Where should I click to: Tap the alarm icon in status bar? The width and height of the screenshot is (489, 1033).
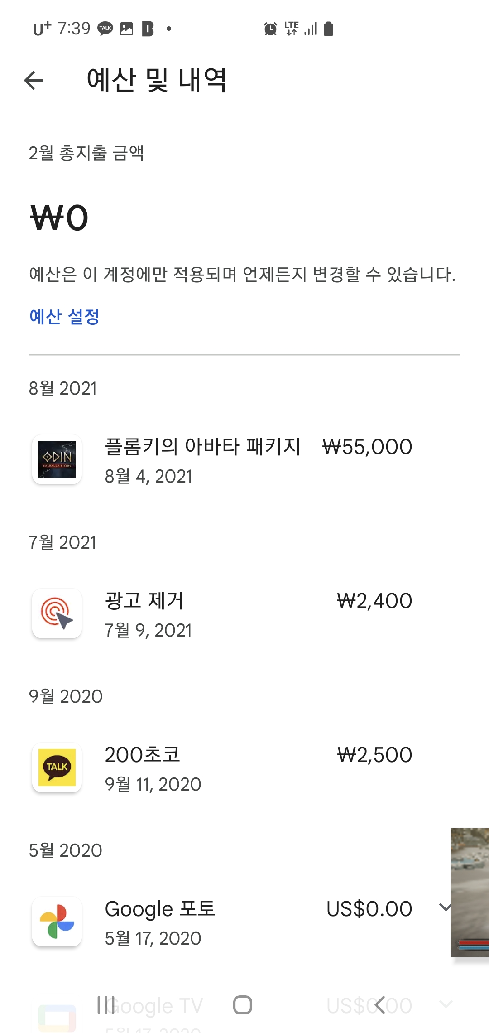pyautogui.click(x=270, y=29)
